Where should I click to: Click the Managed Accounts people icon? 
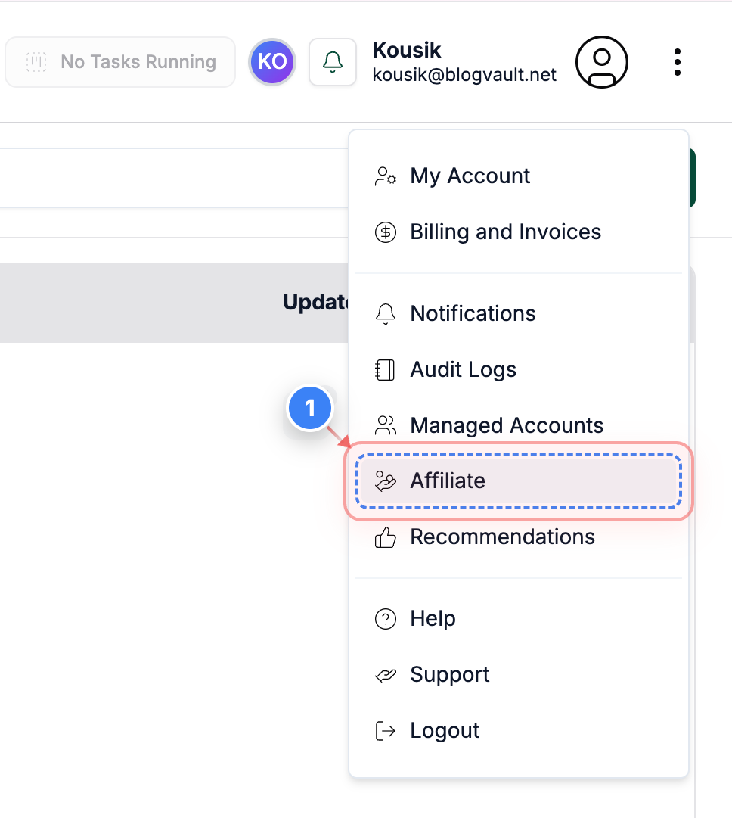386,425
